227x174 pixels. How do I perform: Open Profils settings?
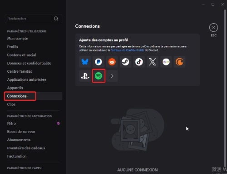[13, 47]
